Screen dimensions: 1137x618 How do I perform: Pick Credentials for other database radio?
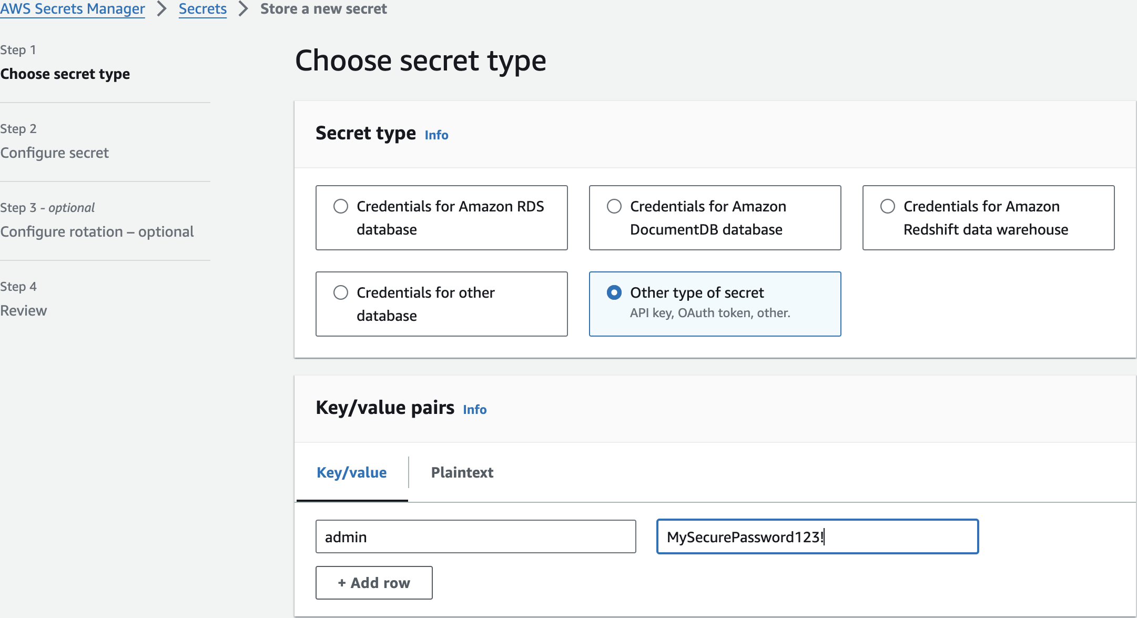[x=341, y=292]
